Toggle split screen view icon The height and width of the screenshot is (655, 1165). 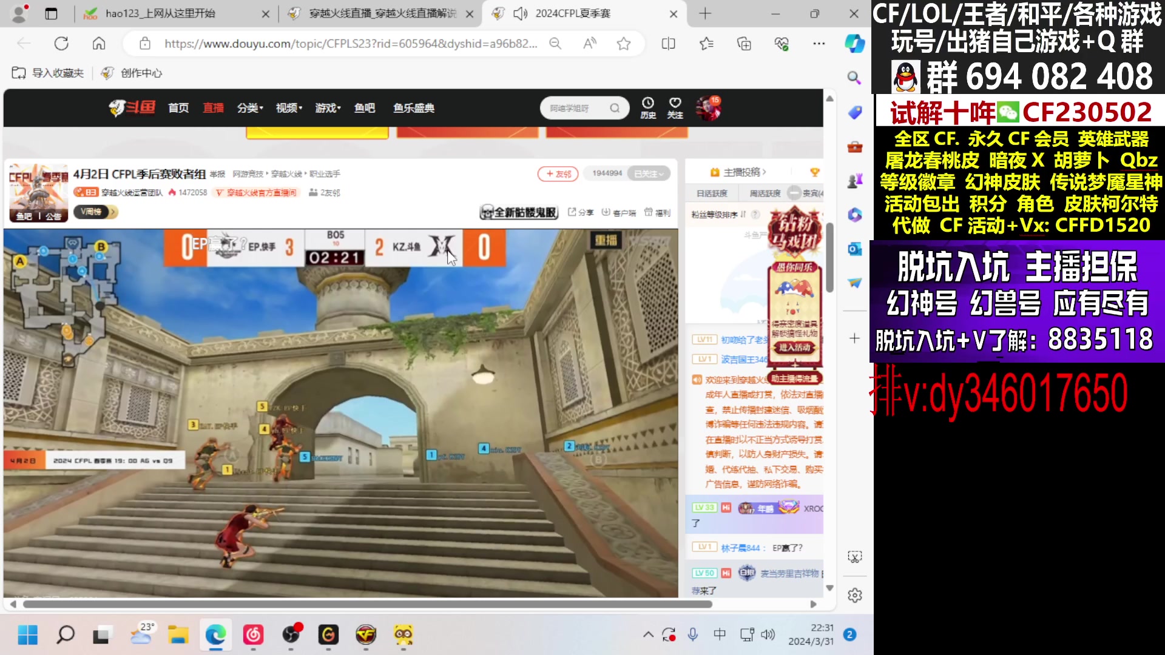(x=668, y=44)
